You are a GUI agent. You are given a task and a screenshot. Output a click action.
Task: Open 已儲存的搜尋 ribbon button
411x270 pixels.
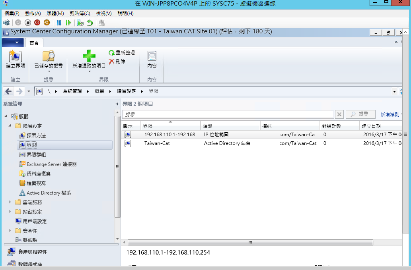[x=49, y=61]
